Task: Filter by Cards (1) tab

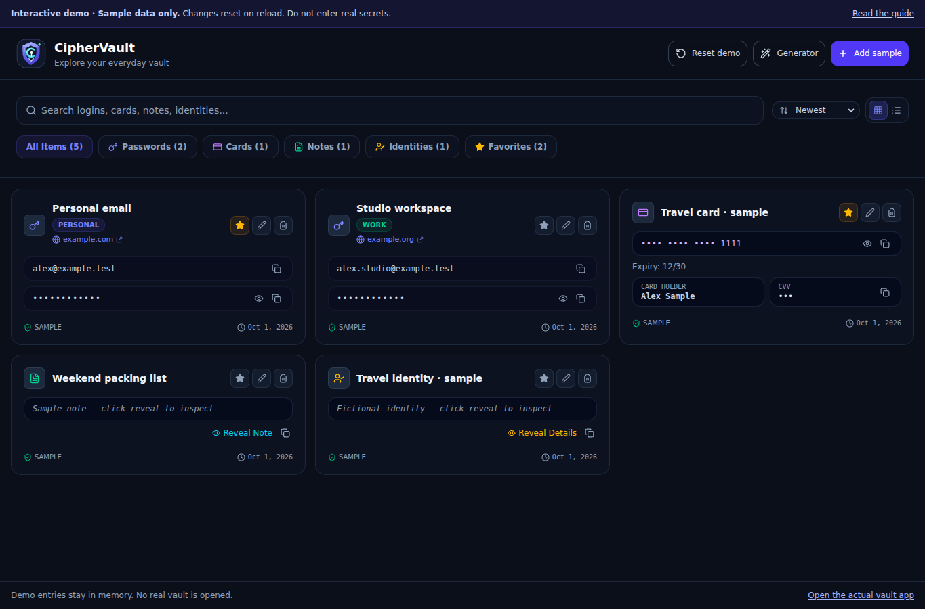Action: coord(241,147)
